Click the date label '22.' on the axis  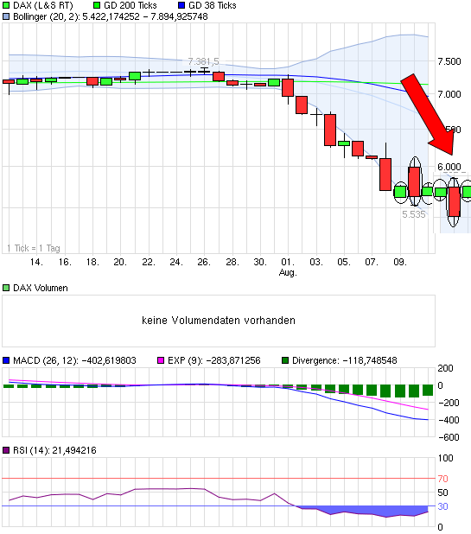pyautogui.click(x=148, y=262)
